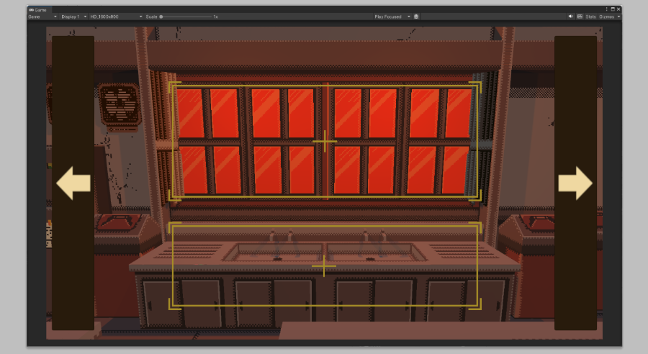Image resolution: width=648 pixels, height=354 pixels.
Task: Open the Display 1 dropdown
Action: [x=73, y=16]
